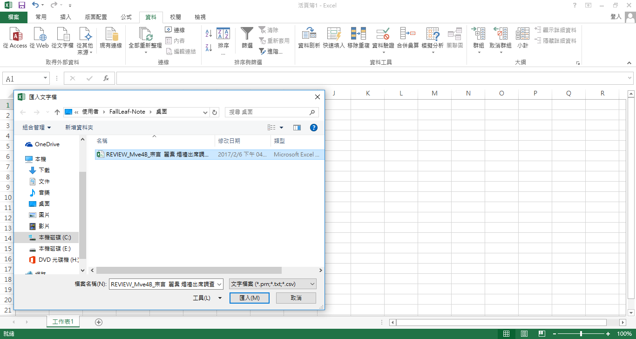The image size is (636, 339).
Task: Undo last action in quick access toolbar
Action: [x=35, y=6]
